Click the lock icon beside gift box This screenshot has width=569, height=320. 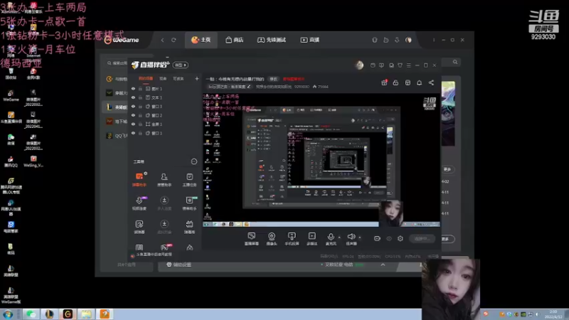395,82
